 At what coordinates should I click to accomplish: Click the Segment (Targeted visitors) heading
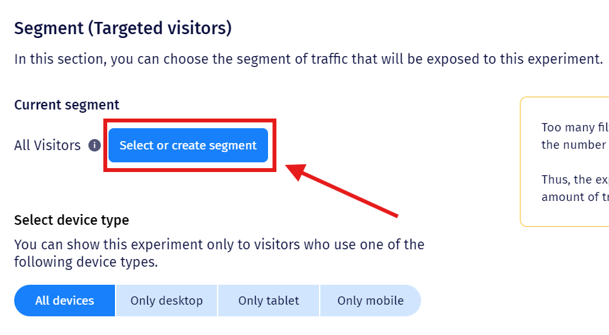123,28
